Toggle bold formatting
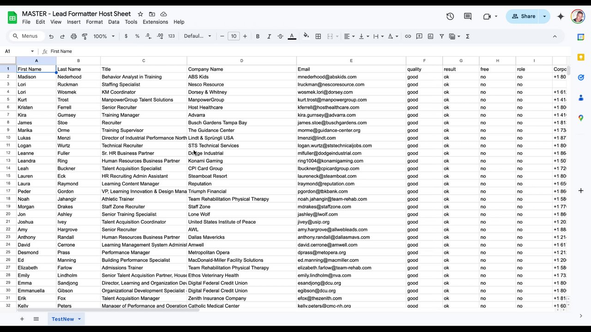The image size is (591, 332). tap(258, 36)
